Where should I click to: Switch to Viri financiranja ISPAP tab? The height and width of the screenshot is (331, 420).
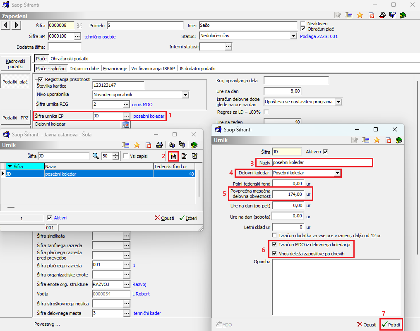[x=153, y=69]
